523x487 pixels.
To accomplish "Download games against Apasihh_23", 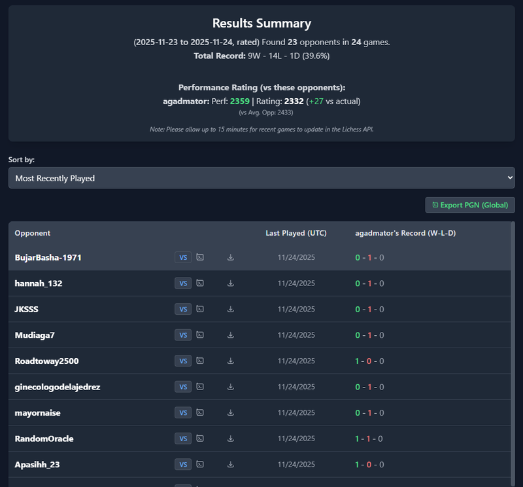I will 231,464.
